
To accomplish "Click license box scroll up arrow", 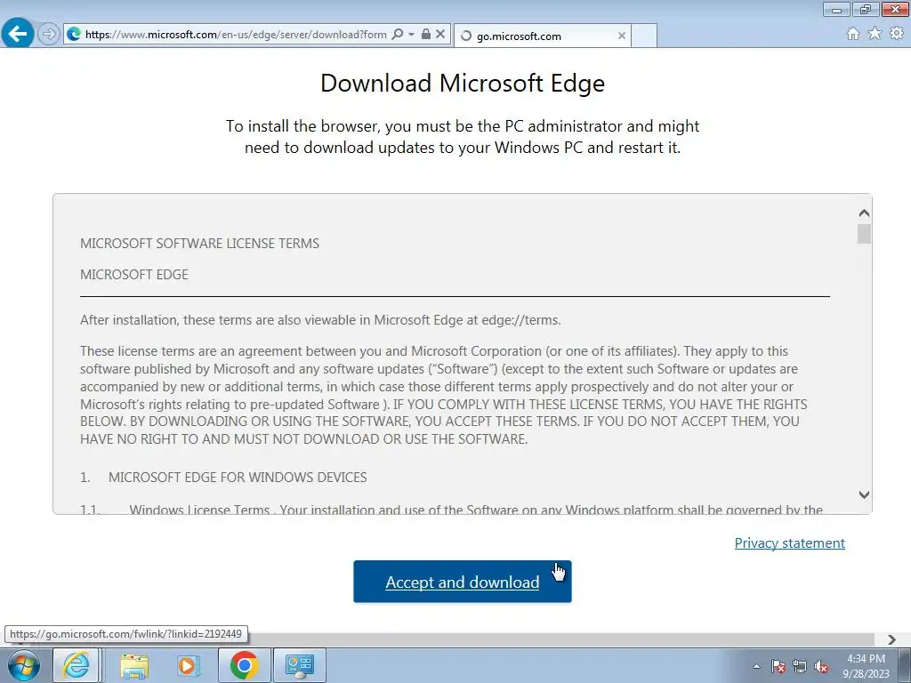I will [x=864, y=213].
